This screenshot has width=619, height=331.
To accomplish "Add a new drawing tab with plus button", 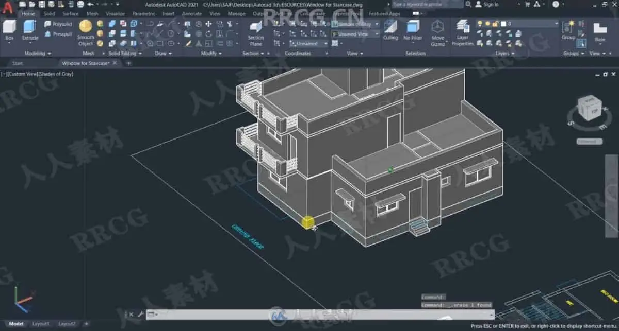I will coord(129,63).
